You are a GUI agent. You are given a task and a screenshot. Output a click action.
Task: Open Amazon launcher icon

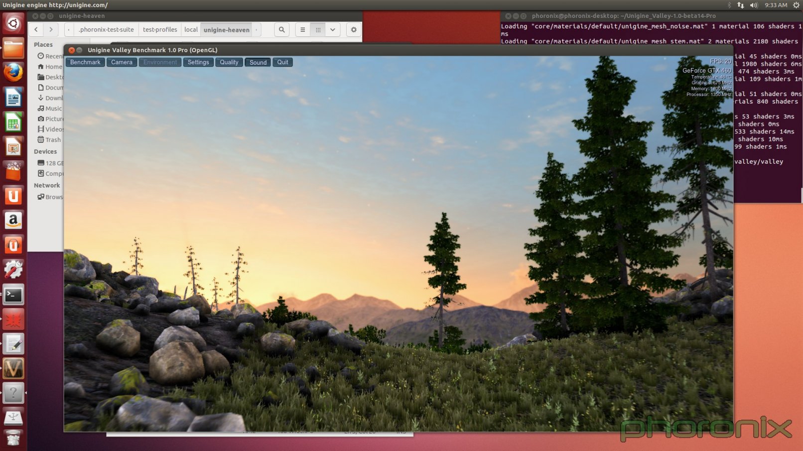(x=13, y=221)
